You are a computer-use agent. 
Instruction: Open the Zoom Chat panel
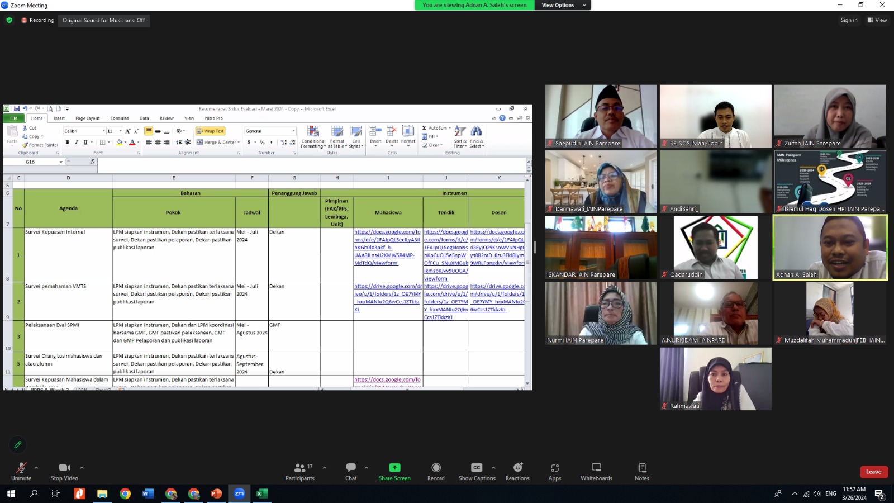pyautogui.click(x=351, y=471)
